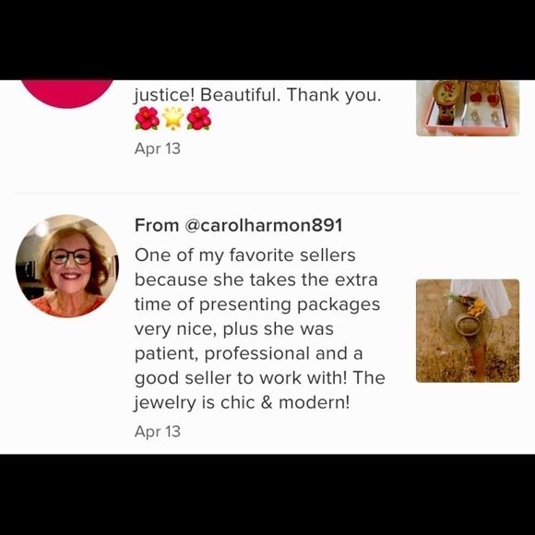The image size is (535, 535).
Task: Click the "very nice, plus she was" line
Action: pyautogui.click(x=233, y=329)
